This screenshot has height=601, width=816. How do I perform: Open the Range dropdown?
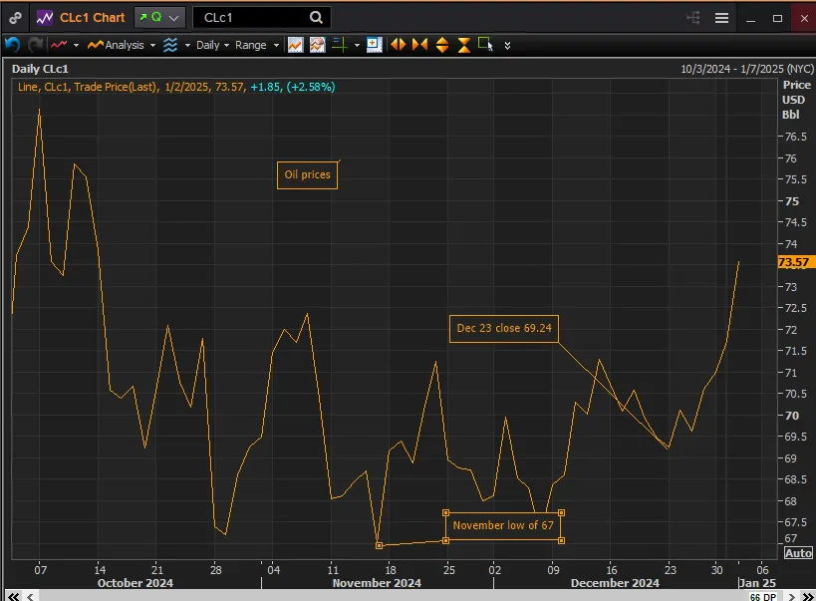pyautogui.click(x=256, y=45)
